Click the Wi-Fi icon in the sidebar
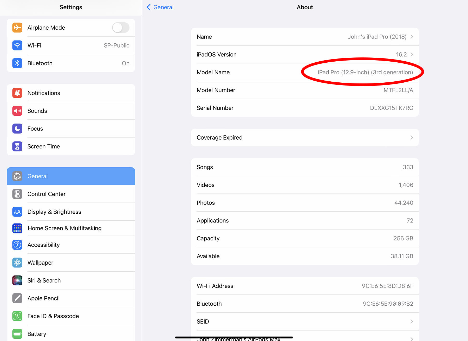Screen dimensions: 468x341 tap(17, 45)
